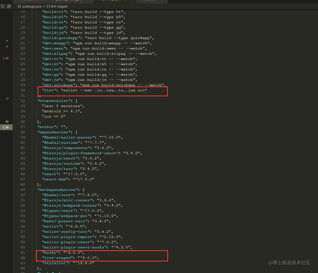The width and height of the screenshot is (318, 273).
Task: Click the "eslint-plugin-react-hooks" key
Action: 74,247
